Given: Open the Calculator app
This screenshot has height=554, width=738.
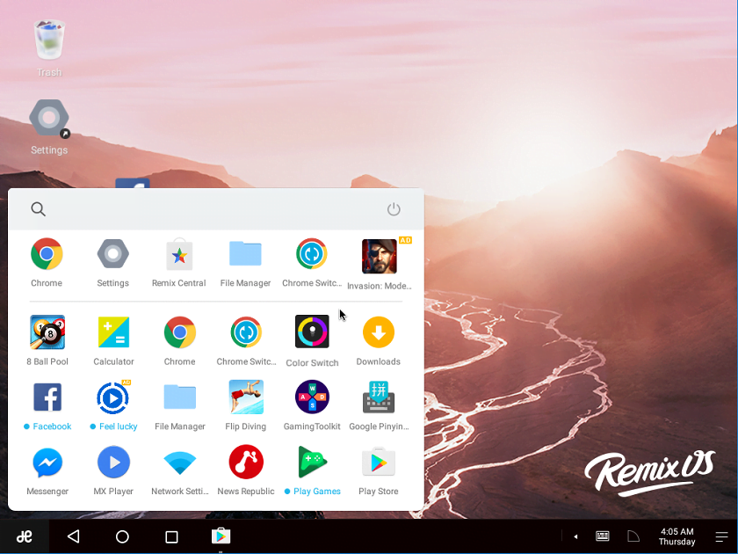Looking at the screenshot, I should (x=113, y=332).
